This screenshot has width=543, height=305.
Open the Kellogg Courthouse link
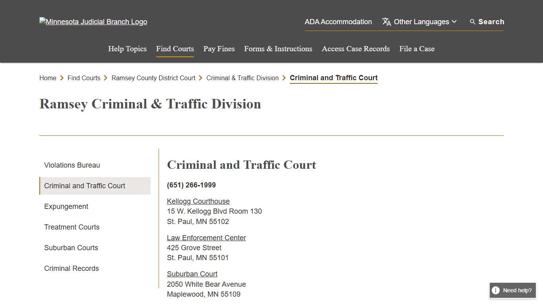pyautogui.click(x=198, y=201)
